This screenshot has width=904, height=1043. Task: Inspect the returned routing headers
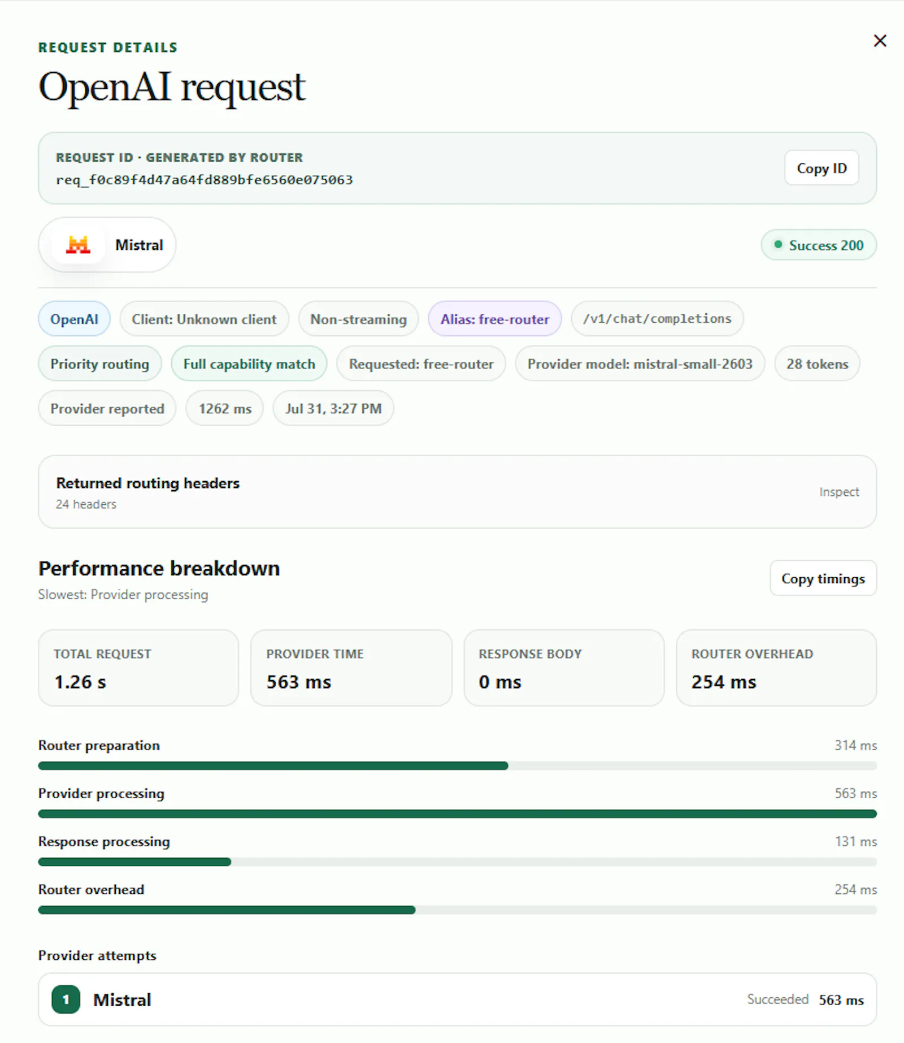(839, 492)
